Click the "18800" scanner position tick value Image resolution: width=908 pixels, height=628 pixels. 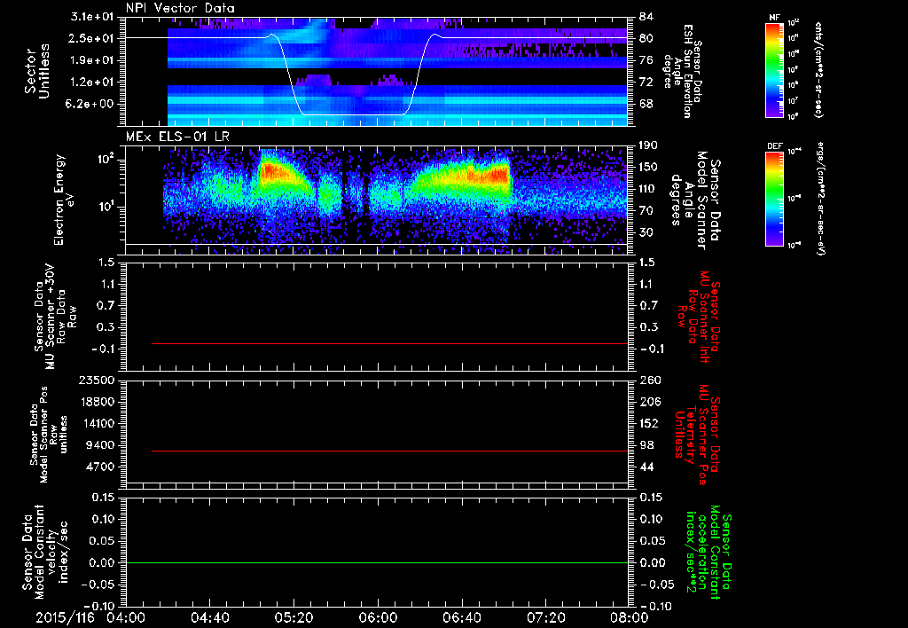pyautogui.click(x=96, y=402)
